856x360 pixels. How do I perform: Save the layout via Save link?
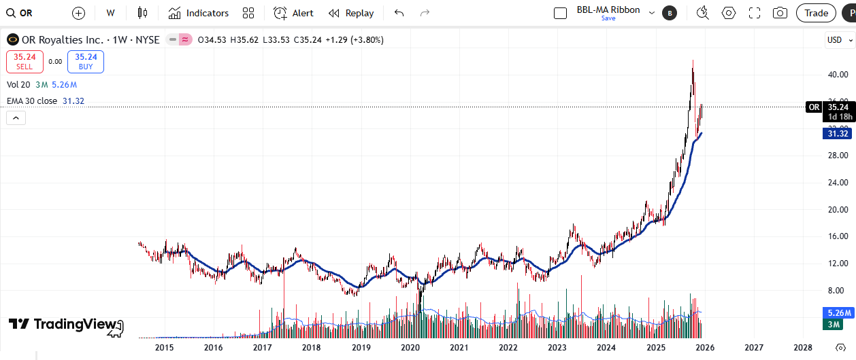pos(608,18)
